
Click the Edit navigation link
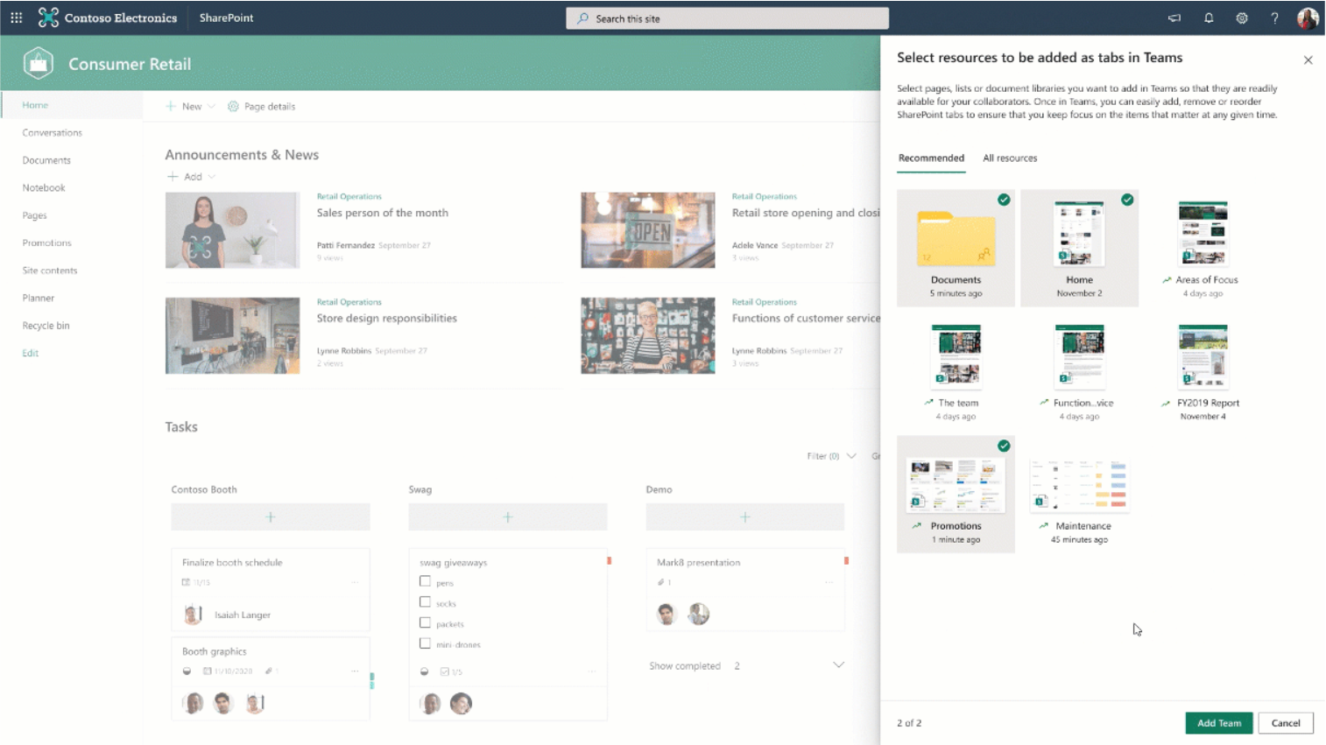(31, 353)
